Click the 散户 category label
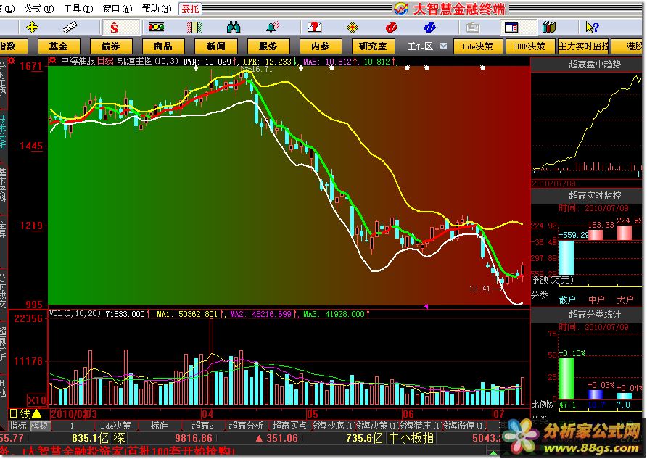Image resolution: width=647 pixels, height=459 pixels. pyautogui.click(x=567, y=299)
